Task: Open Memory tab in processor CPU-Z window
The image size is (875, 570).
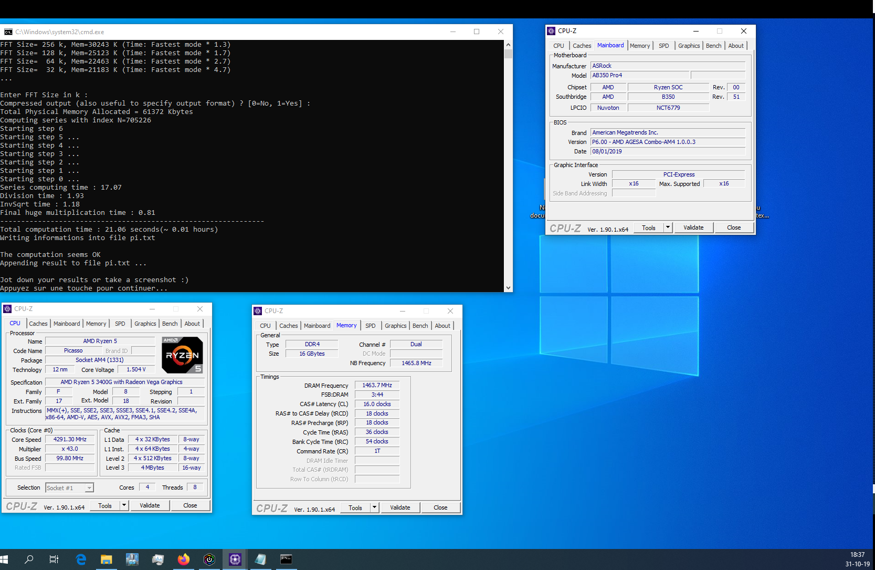Action: click(96, 324)
